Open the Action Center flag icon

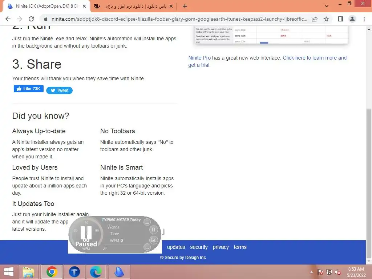point(320,272)
